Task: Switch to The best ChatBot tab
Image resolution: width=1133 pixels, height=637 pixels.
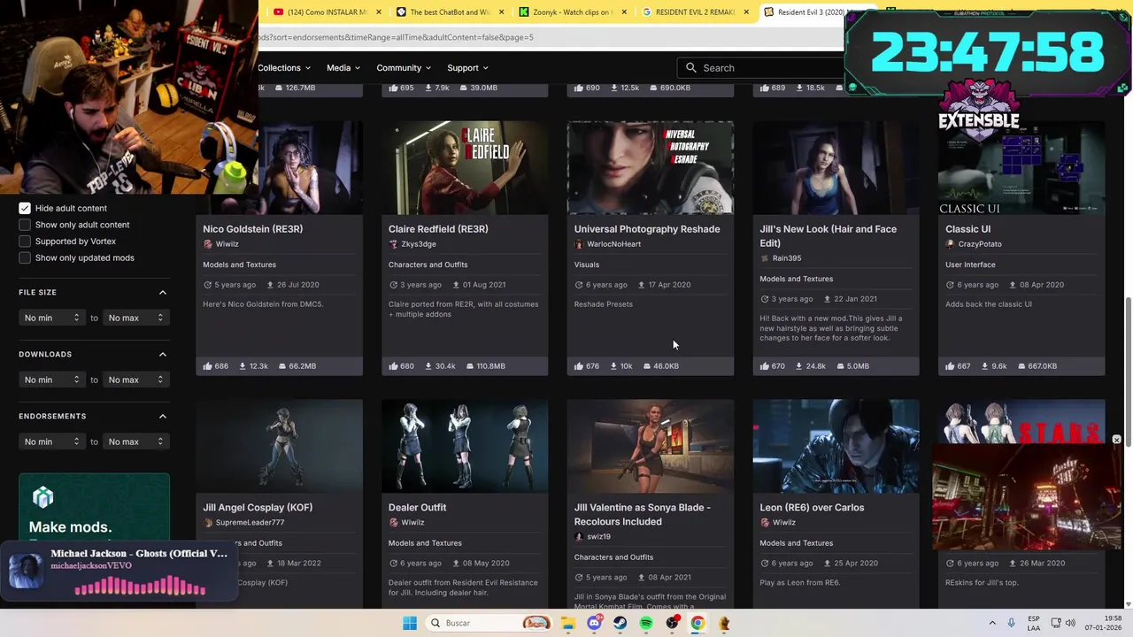Action: coord(448,12)
